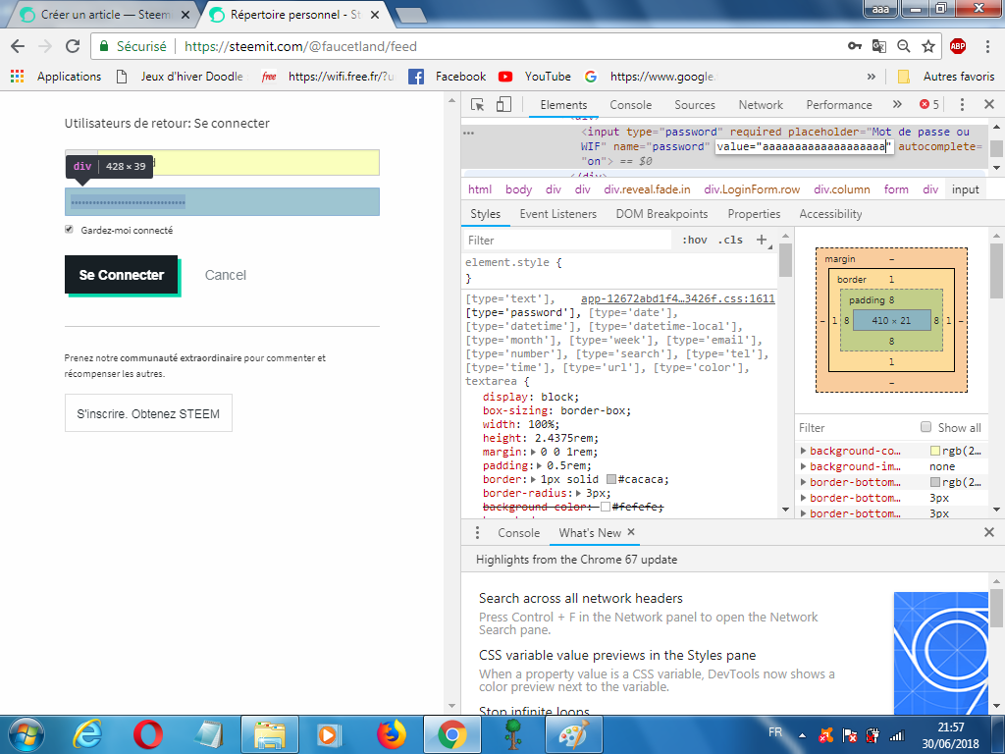Launch Firefox from taskbar
This screenshot has height=754, width=1005.
pos(391,734)
